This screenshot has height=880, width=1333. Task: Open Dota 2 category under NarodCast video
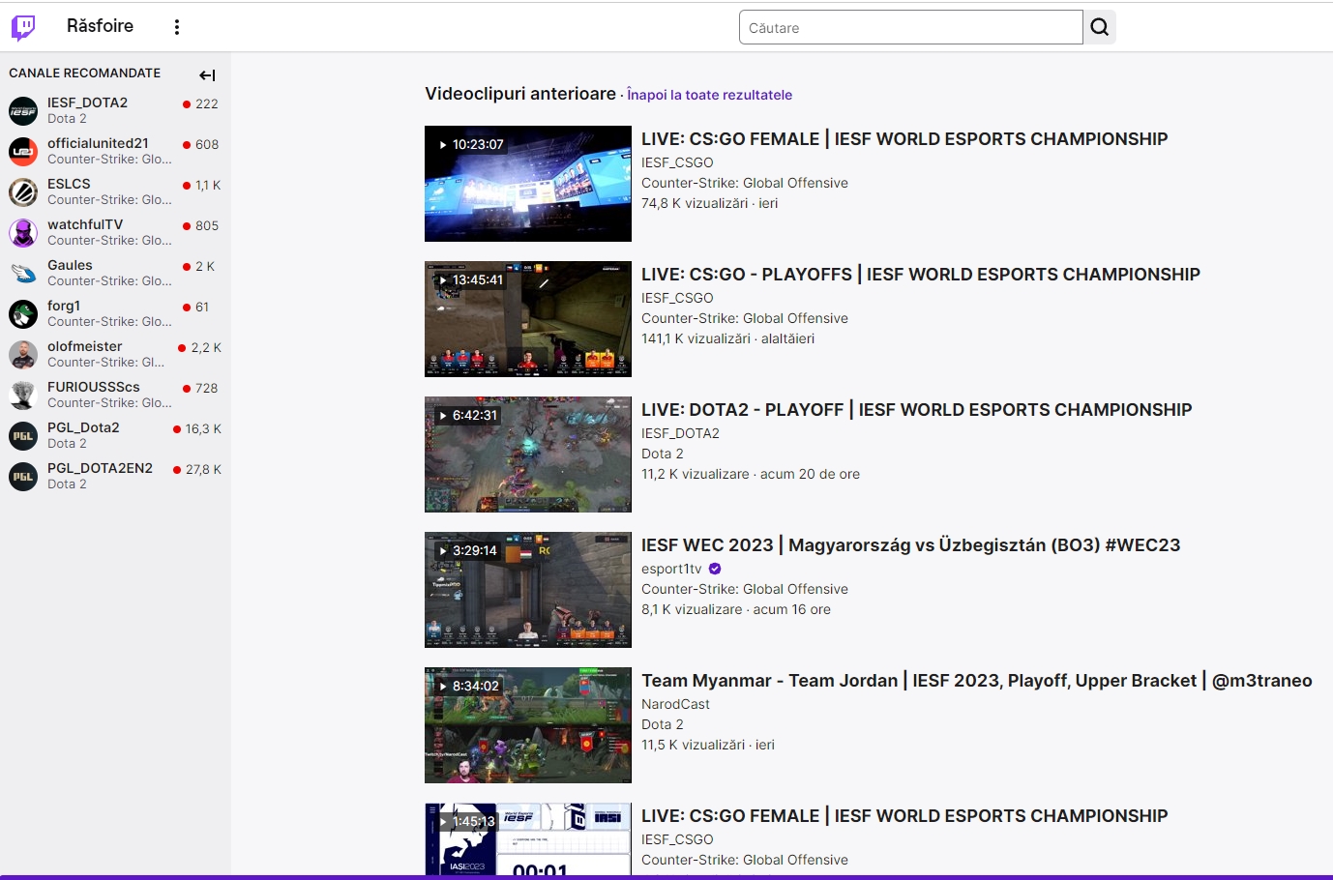663,724
